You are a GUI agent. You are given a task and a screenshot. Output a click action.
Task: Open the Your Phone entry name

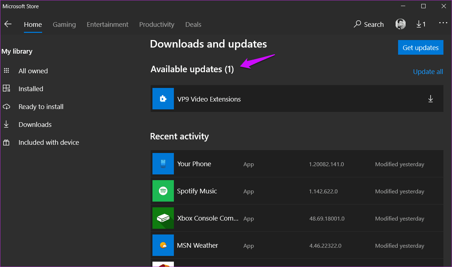click(194, 164)
